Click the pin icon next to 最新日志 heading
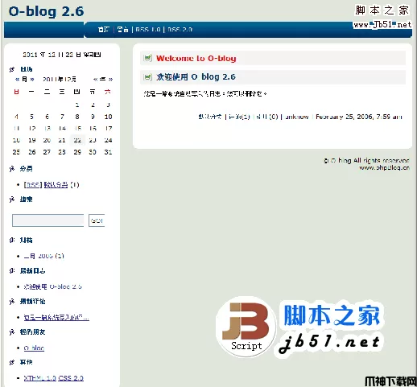This screenshot has width=417, height=387. point(12,270)
